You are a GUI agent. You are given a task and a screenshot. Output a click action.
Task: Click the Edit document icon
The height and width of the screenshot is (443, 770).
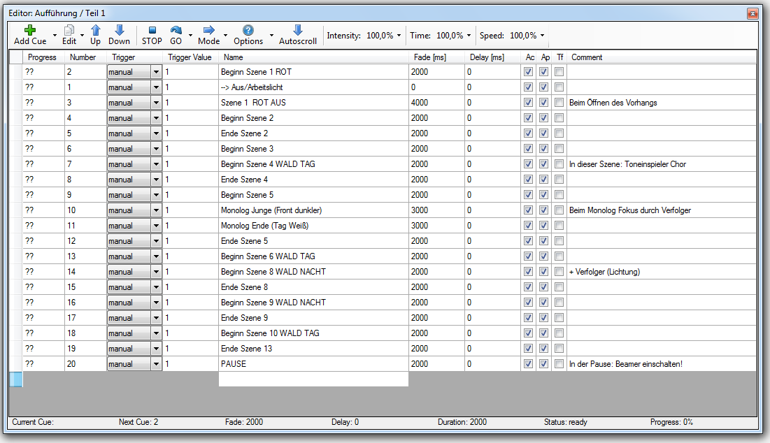pyautogui.click(x=69, y=30)
